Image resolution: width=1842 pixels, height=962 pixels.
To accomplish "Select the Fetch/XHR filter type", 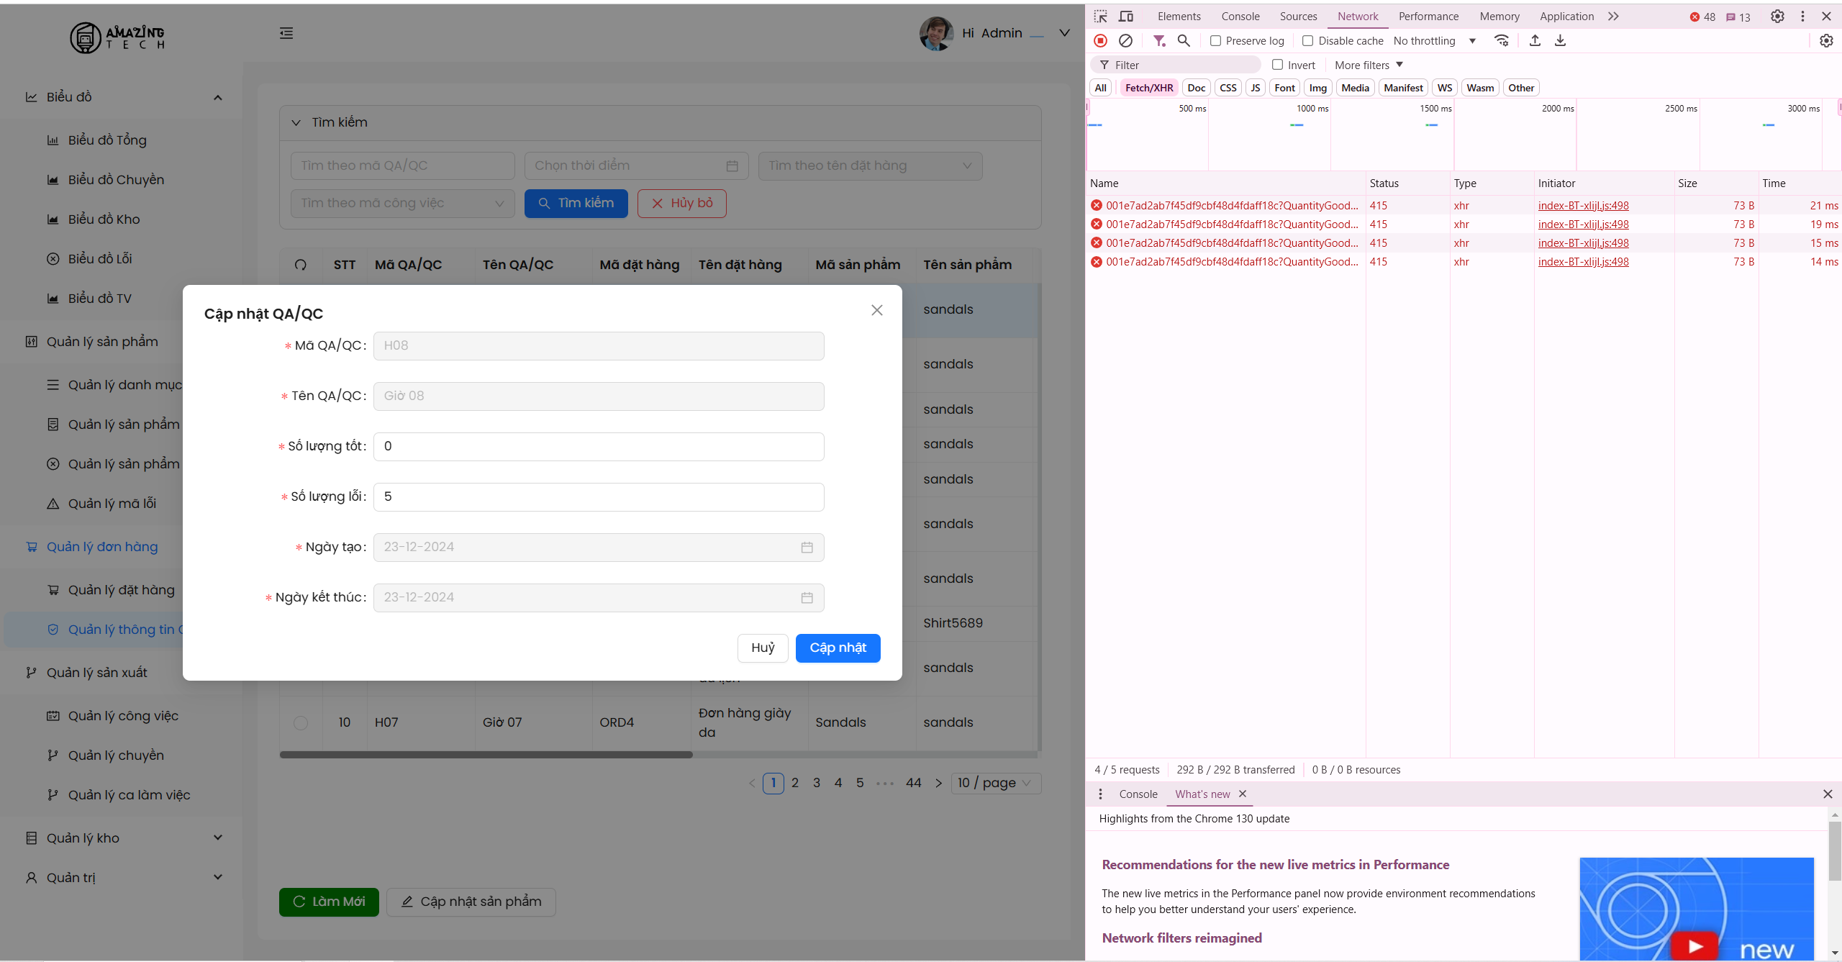I will 1148,88.
